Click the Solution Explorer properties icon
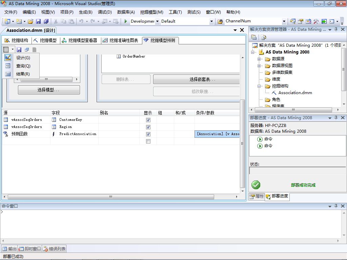 click(254, 37)
